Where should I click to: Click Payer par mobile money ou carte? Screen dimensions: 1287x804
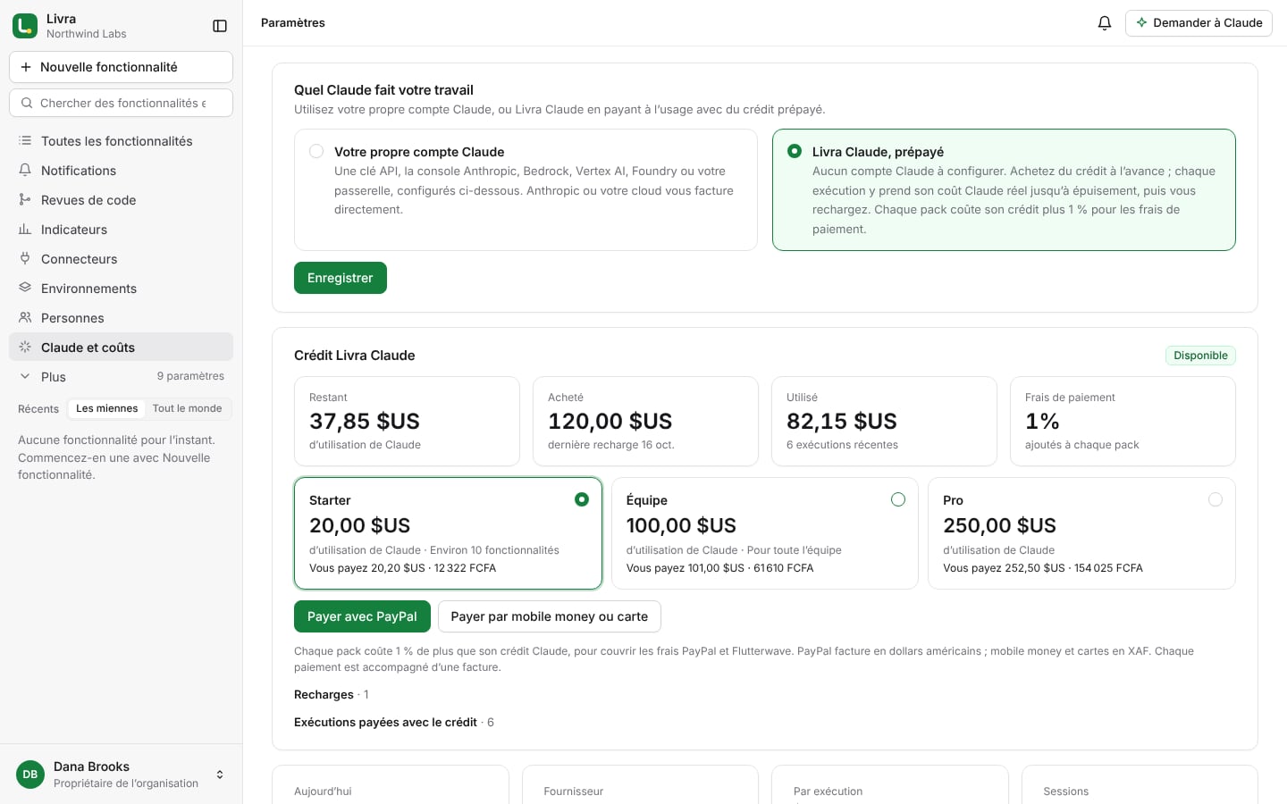(x=550, y=616)
